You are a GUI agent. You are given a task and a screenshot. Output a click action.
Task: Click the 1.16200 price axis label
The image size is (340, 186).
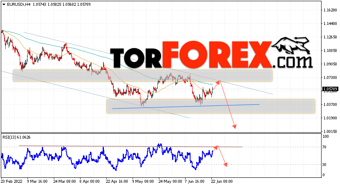(x=330, y=10)
